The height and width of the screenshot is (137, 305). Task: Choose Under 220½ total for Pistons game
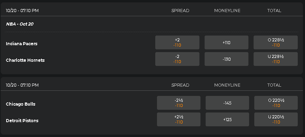pyautogui.click(x=276, y=119)
